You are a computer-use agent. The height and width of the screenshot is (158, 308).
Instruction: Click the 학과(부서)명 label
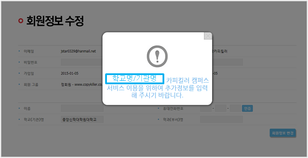173,120
